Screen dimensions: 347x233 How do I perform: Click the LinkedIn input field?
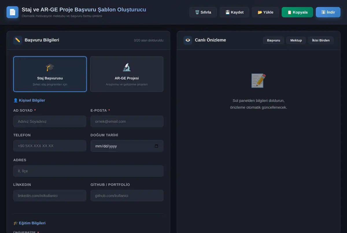point(50,196)
